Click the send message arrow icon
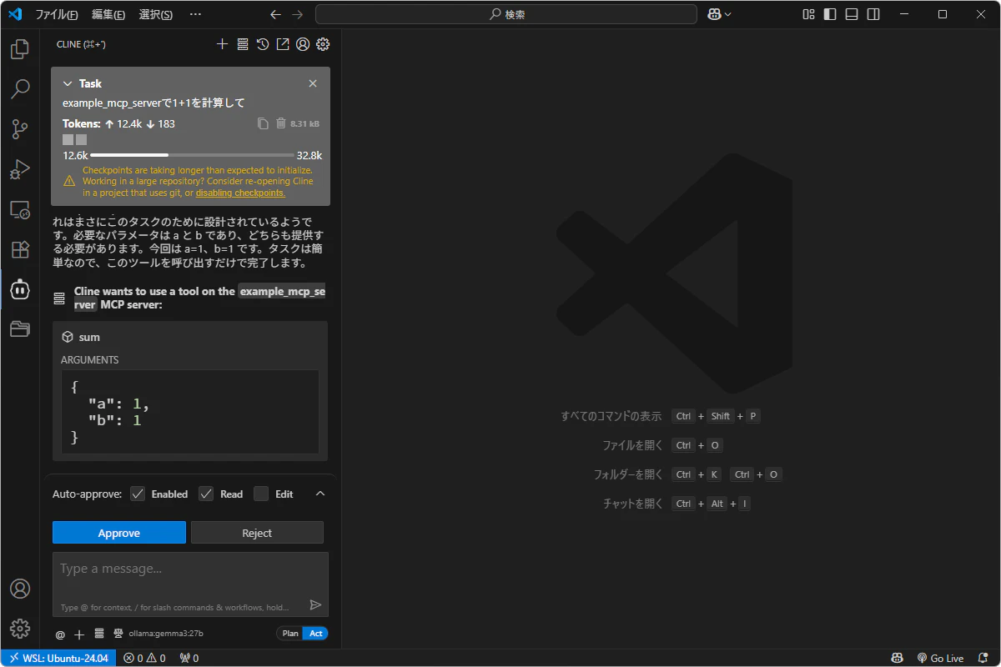This screenshot has height=667, width=1001. pyautogui.click(x=315, y=605)
